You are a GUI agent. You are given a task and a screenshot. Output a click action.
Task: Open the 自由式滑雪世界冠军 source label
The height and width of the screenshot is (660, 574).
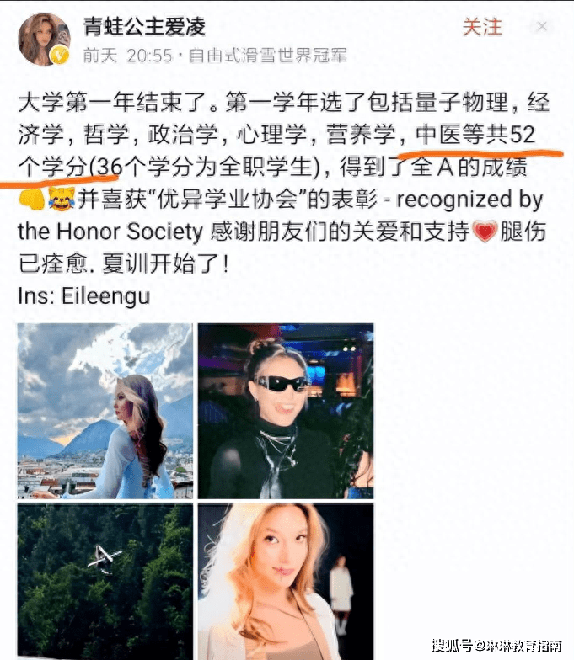pyautogui.click(x=268, y=56)
